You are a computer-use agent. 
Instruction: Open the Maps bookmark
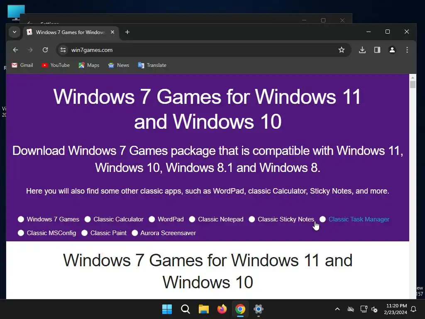(x=89, y=65)
